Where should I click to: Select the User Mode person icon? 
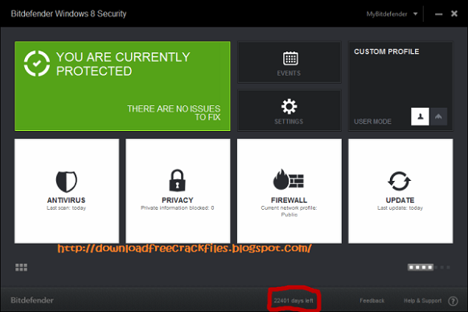pos(420,117)
